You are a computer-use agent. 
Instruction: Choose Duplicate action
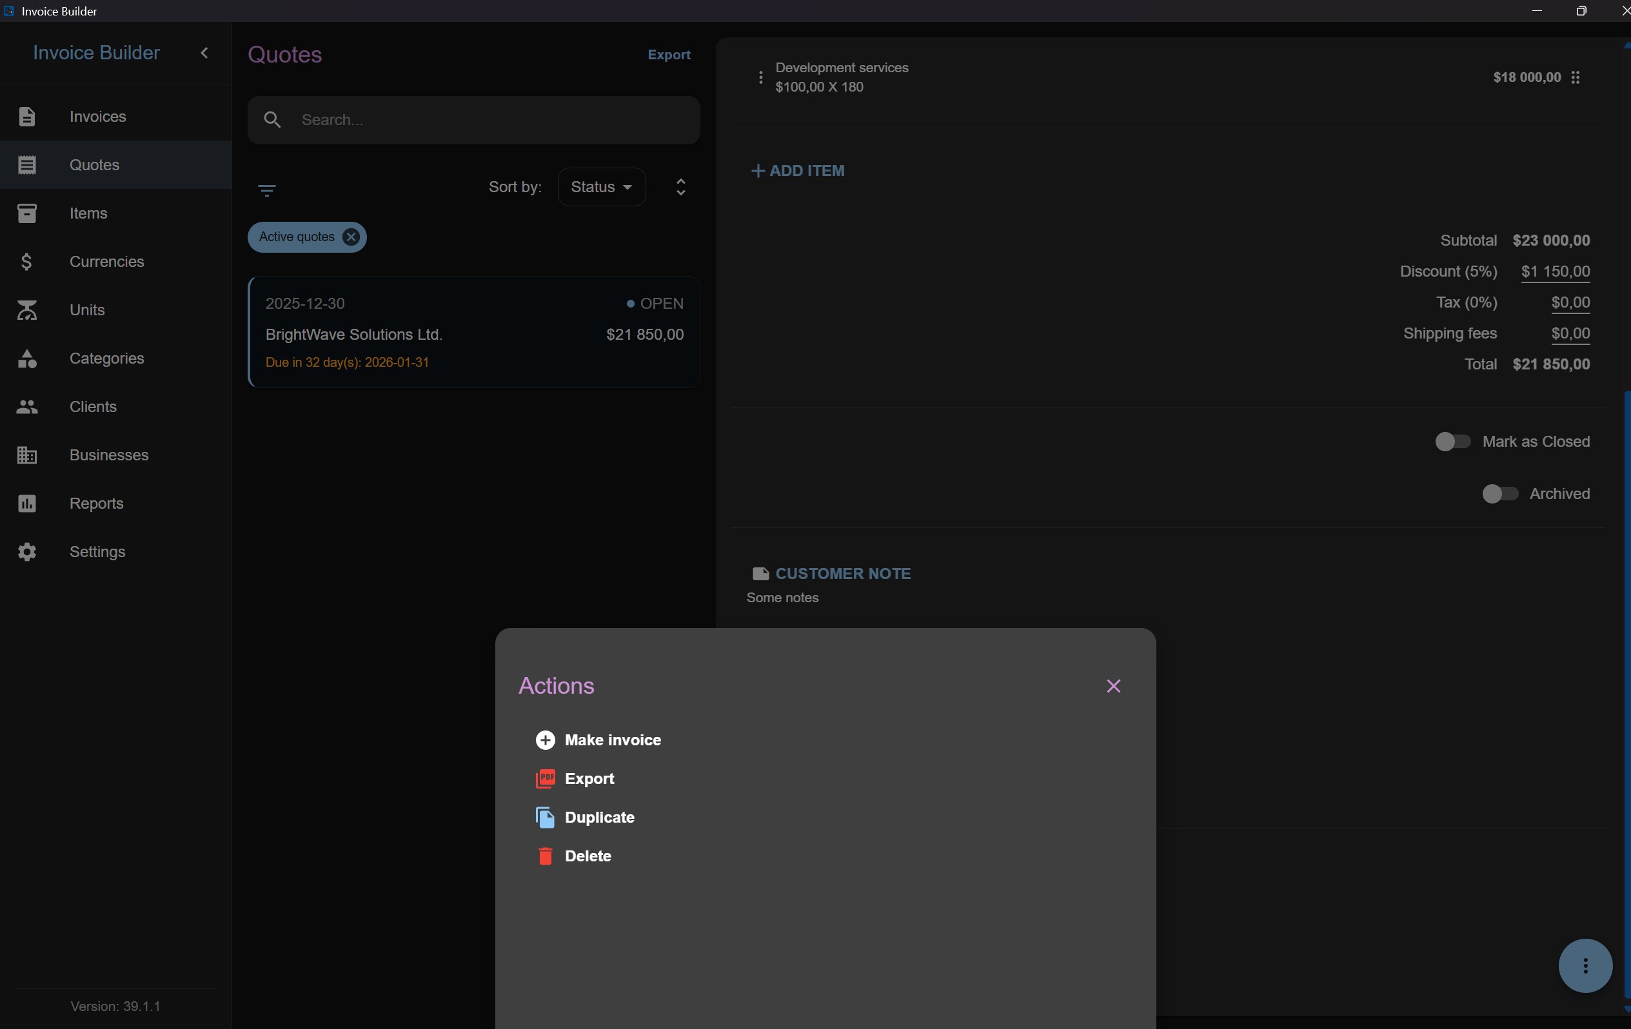[x=585, y=817]
